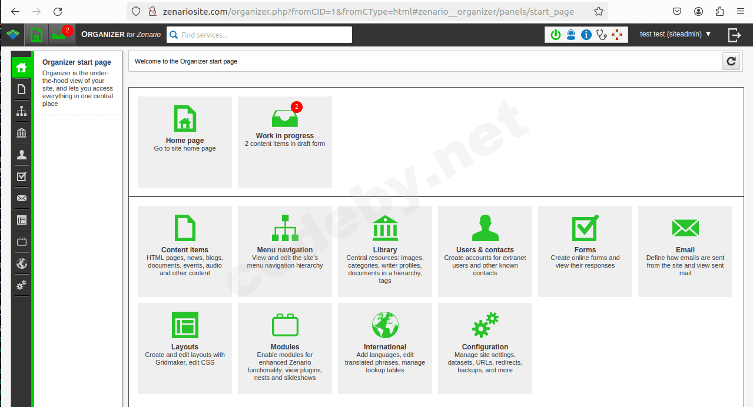Click the Find services search box
This screenshot has height=407, width=753.
pyautogui.click(x=259, y=35)
